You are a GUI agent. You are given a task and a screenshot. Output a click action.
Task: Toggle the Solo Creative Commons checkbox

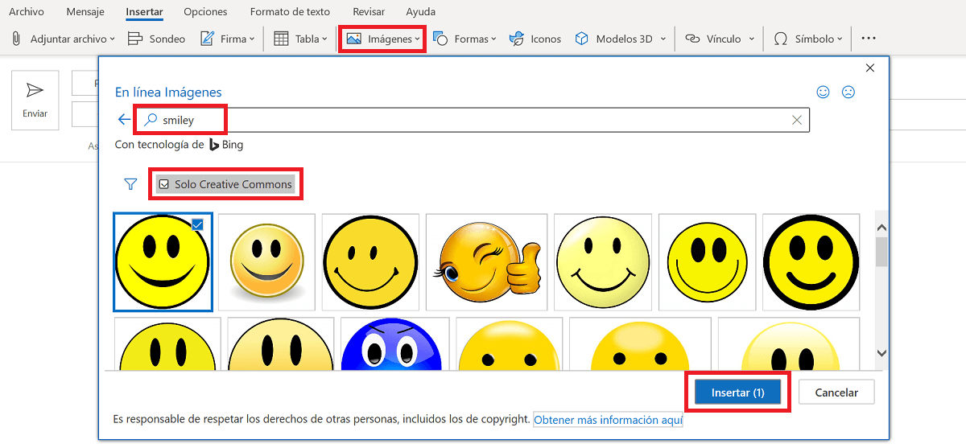coord(164,184)
